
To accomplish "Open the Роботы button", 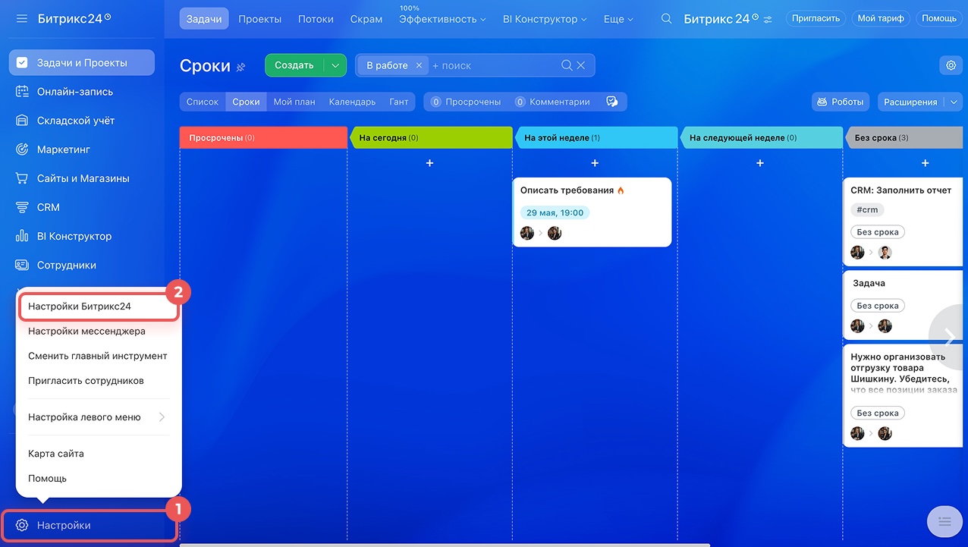I will click(x=841, y=102).
